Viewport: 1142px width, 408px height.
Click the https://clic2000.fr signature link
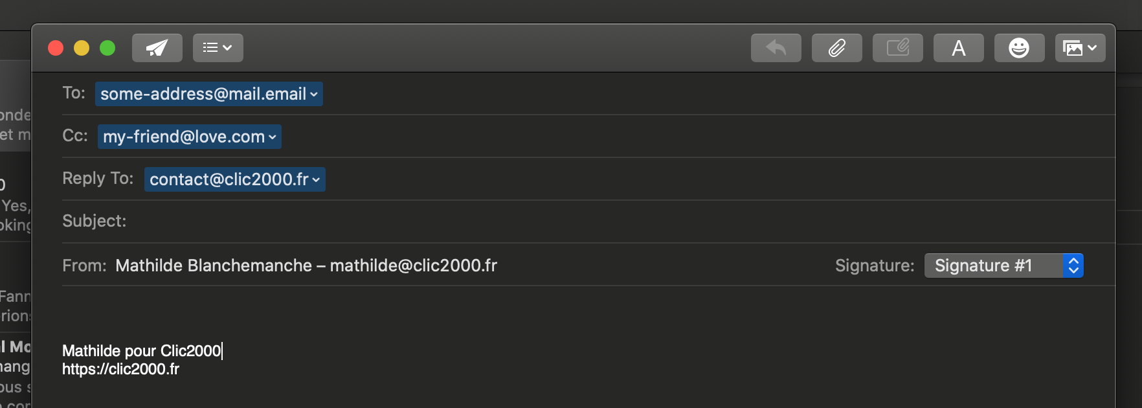point(120,369)
